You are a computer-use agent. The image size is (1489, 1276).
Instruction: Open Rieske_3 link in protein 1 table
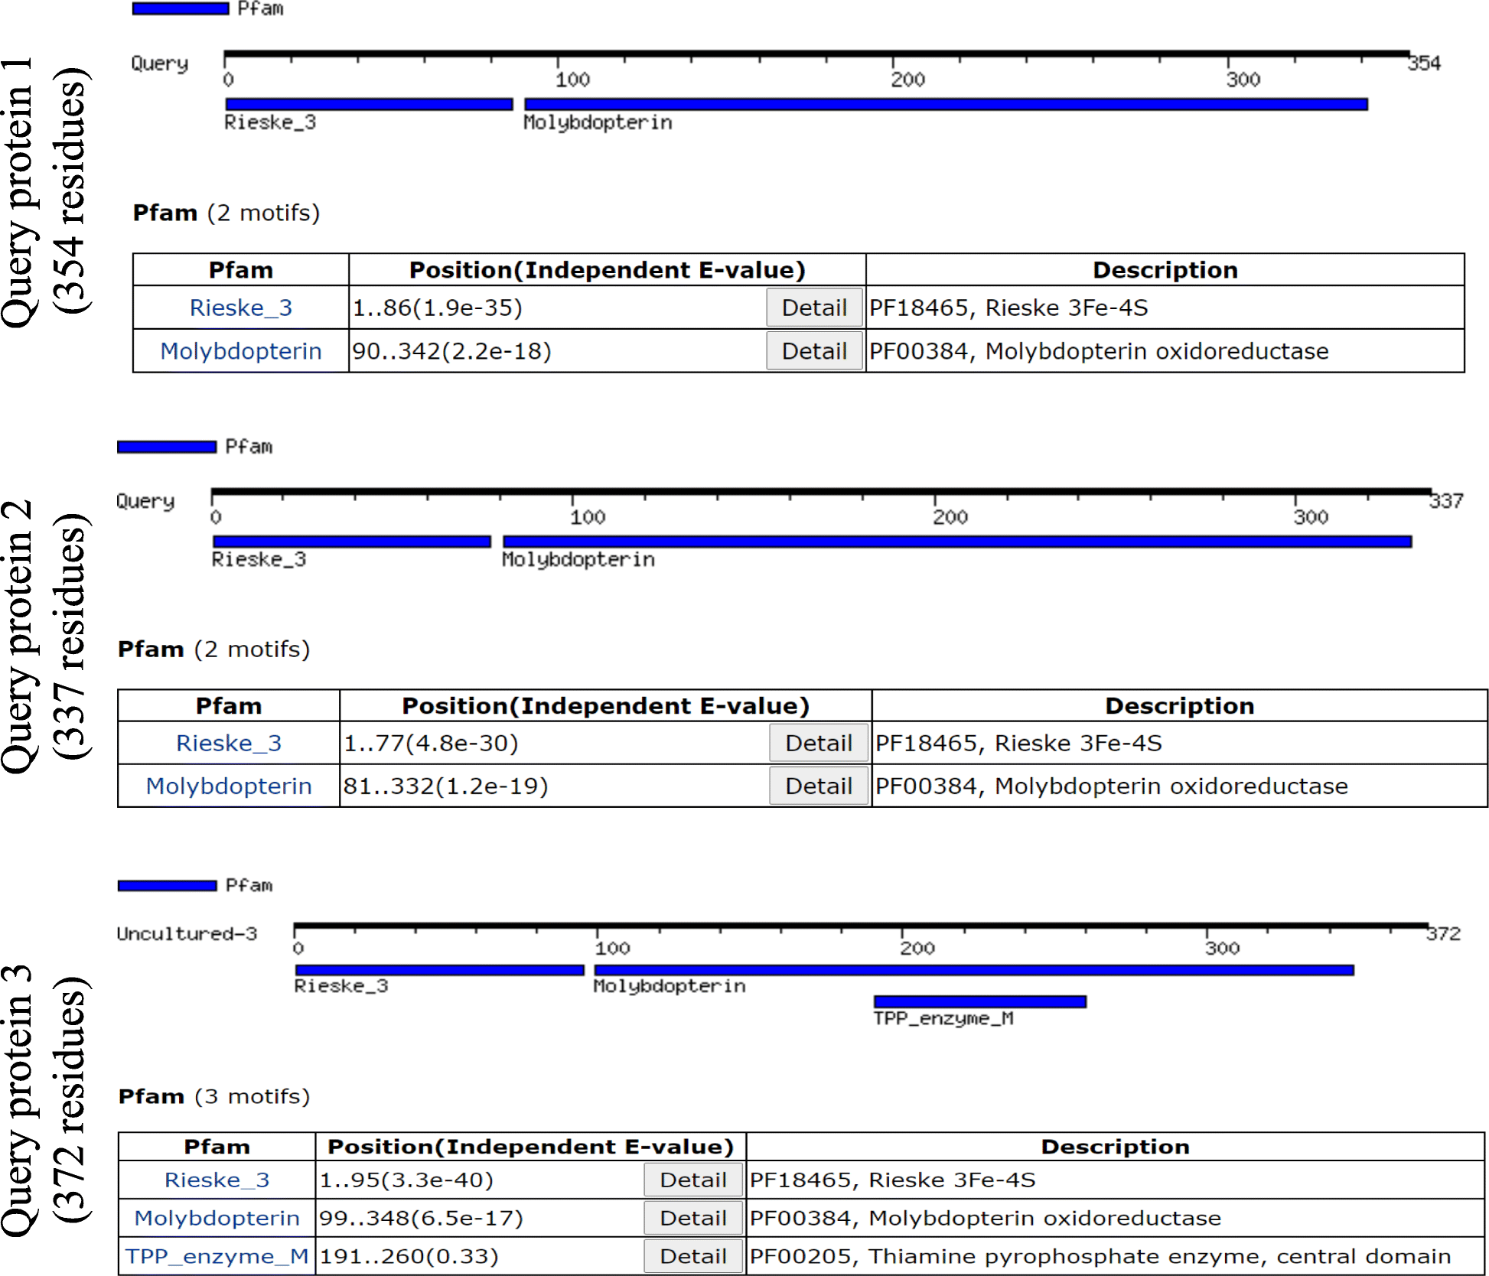coord(241,308)
